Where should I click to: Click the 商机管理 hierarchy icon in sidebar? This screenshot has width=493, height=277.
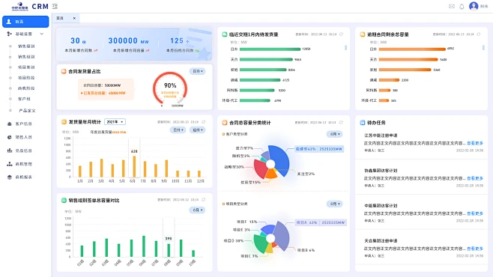[10, 164]
